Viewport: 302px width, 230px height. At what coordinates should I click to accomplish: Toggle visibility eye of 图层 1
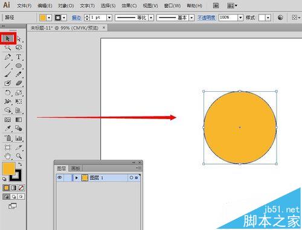[x=60, y=177]
